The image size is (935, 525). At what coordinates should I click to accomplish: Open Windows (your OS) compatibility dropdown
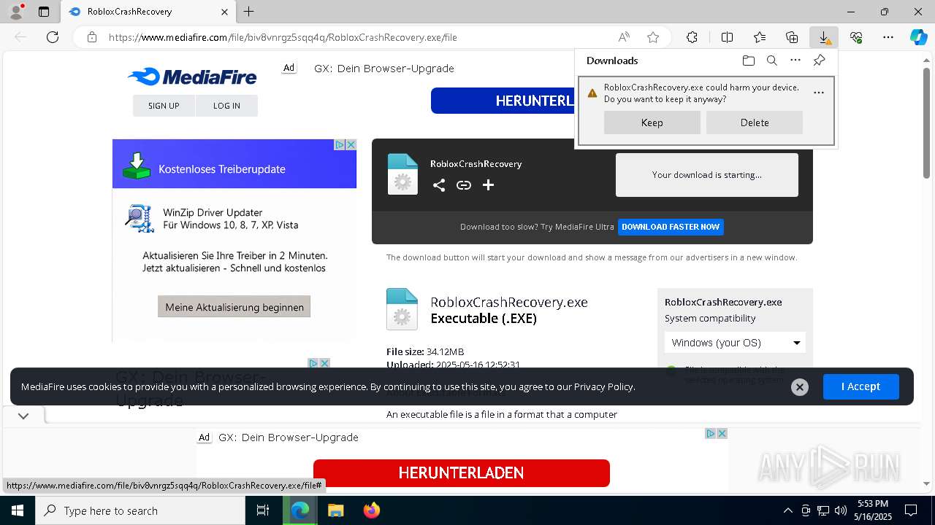735,343
